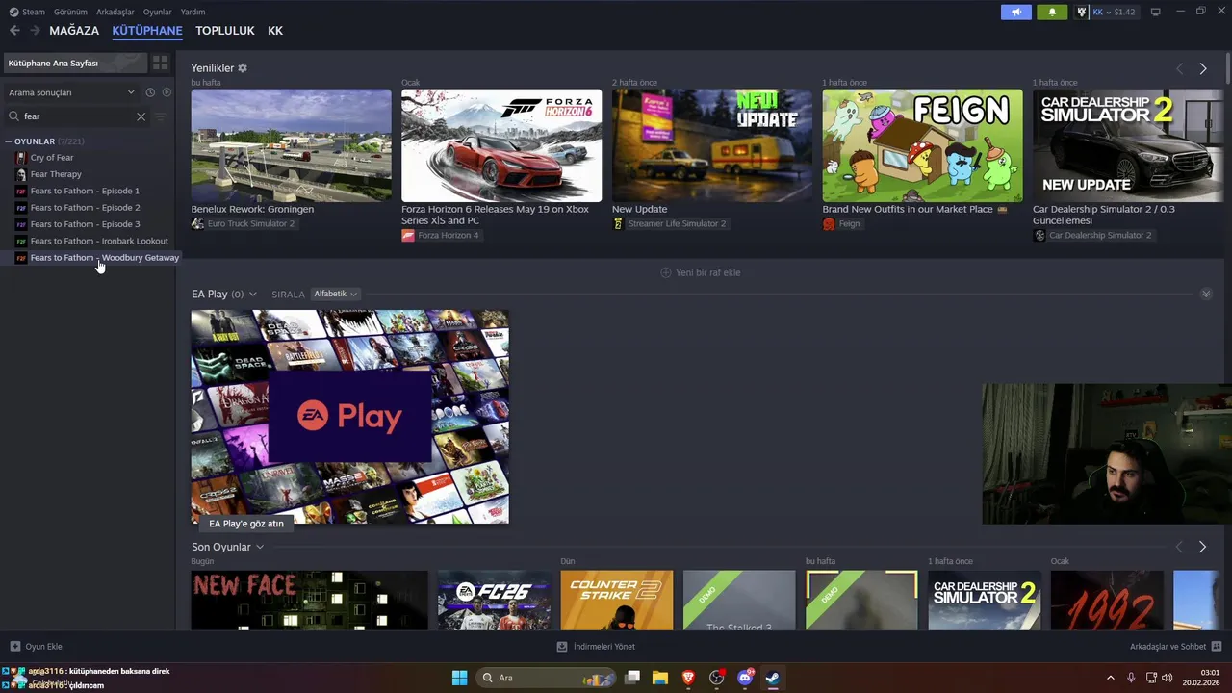This screenshot has width=1232, height=693.
Task: Open Friends and Chat icon
Action: pos(1217,647)
